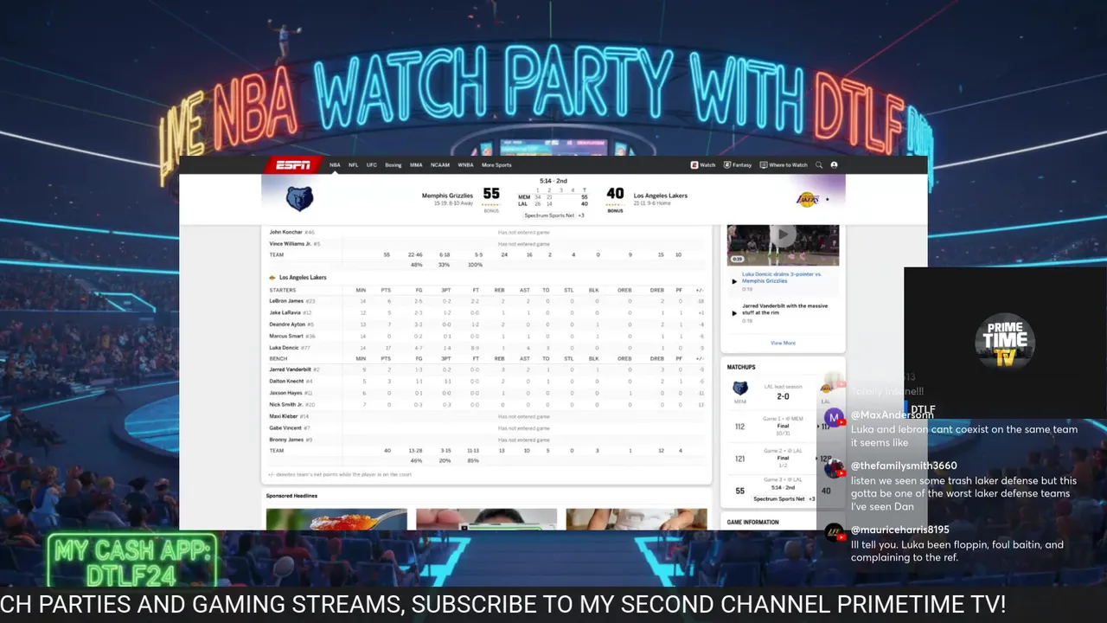Click the Lakers score 40 in header

click(615, 194)
